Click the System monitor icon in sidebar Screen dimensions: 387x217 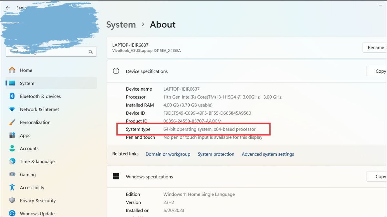12,83
